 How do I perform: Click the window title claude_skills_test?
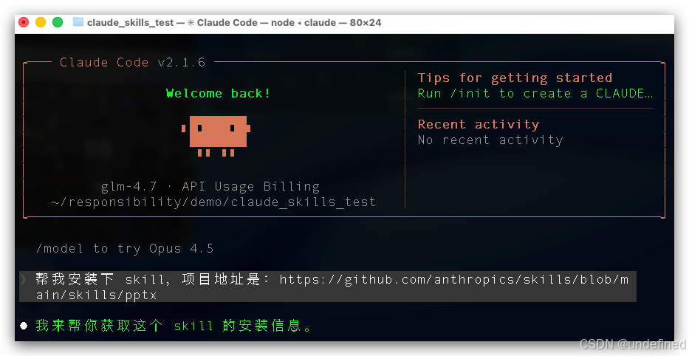pos(130,22)
